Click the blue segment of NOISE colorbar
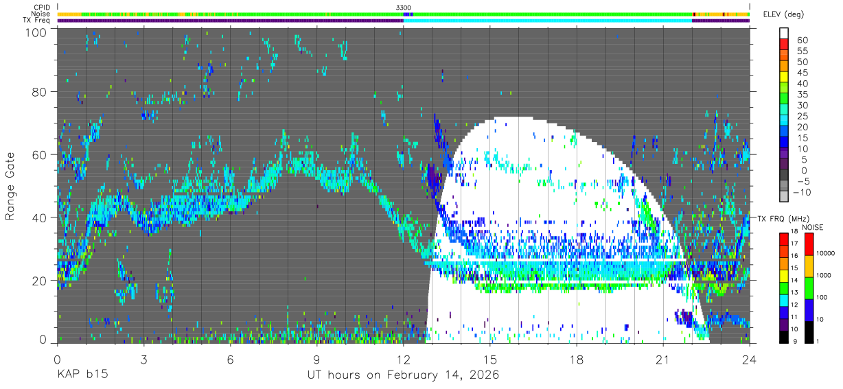The height and width of the screenshot is (389, 843). [x=808, y=309]
